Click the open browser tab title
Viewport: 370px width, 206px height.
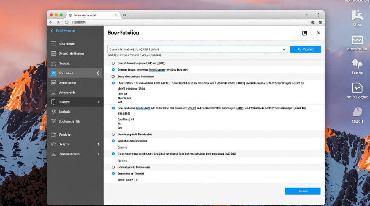pos(85,15)
